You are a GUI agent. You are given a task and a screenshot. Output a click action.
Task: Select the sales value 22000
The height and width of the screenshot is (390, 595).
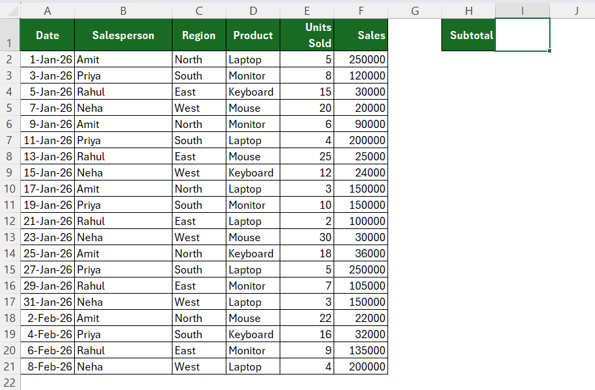pyautogui.click(x=361, y=318)
